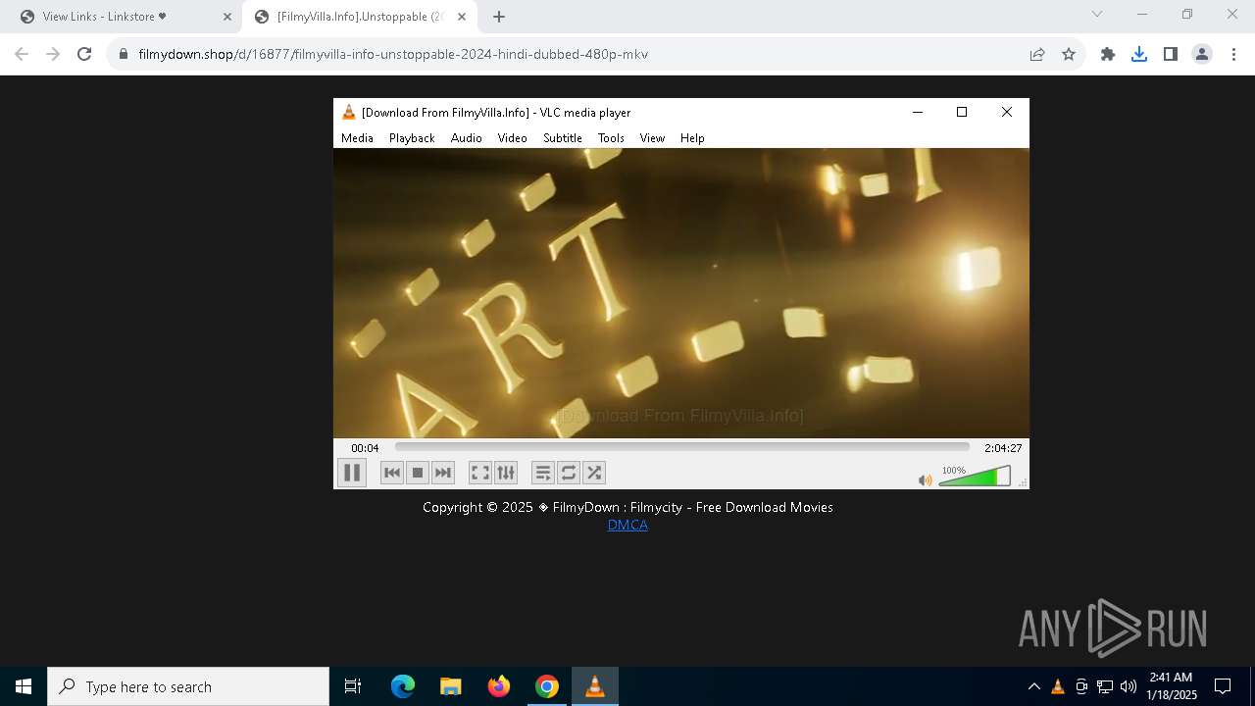1255x706 pixels.
Task: Open the View menu
Action: [653, 138]
